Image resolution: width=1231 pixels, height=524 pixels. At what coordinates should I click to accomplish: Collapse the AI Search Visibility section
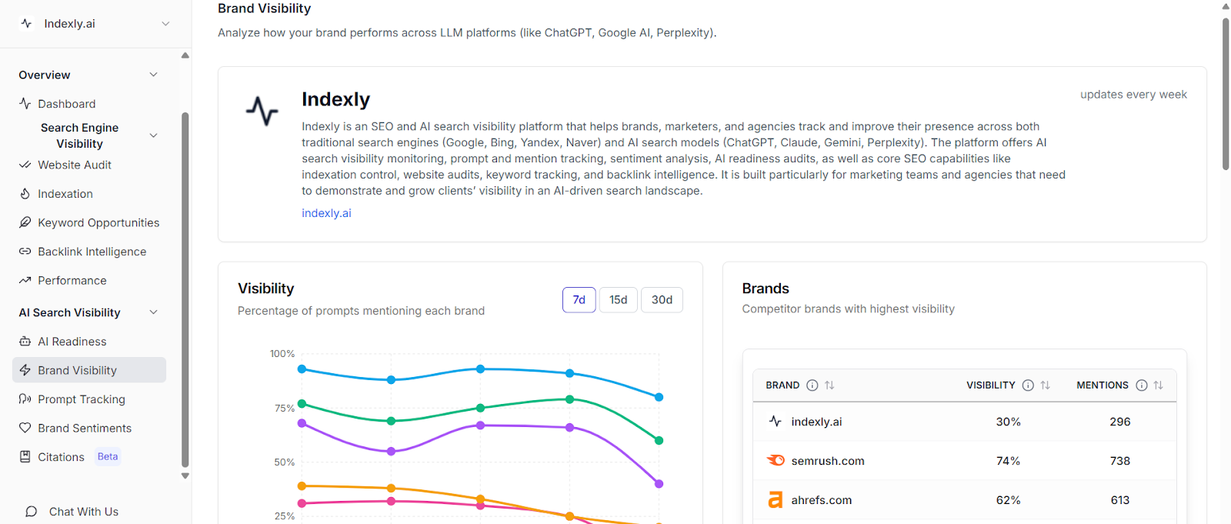click(153, 312)
